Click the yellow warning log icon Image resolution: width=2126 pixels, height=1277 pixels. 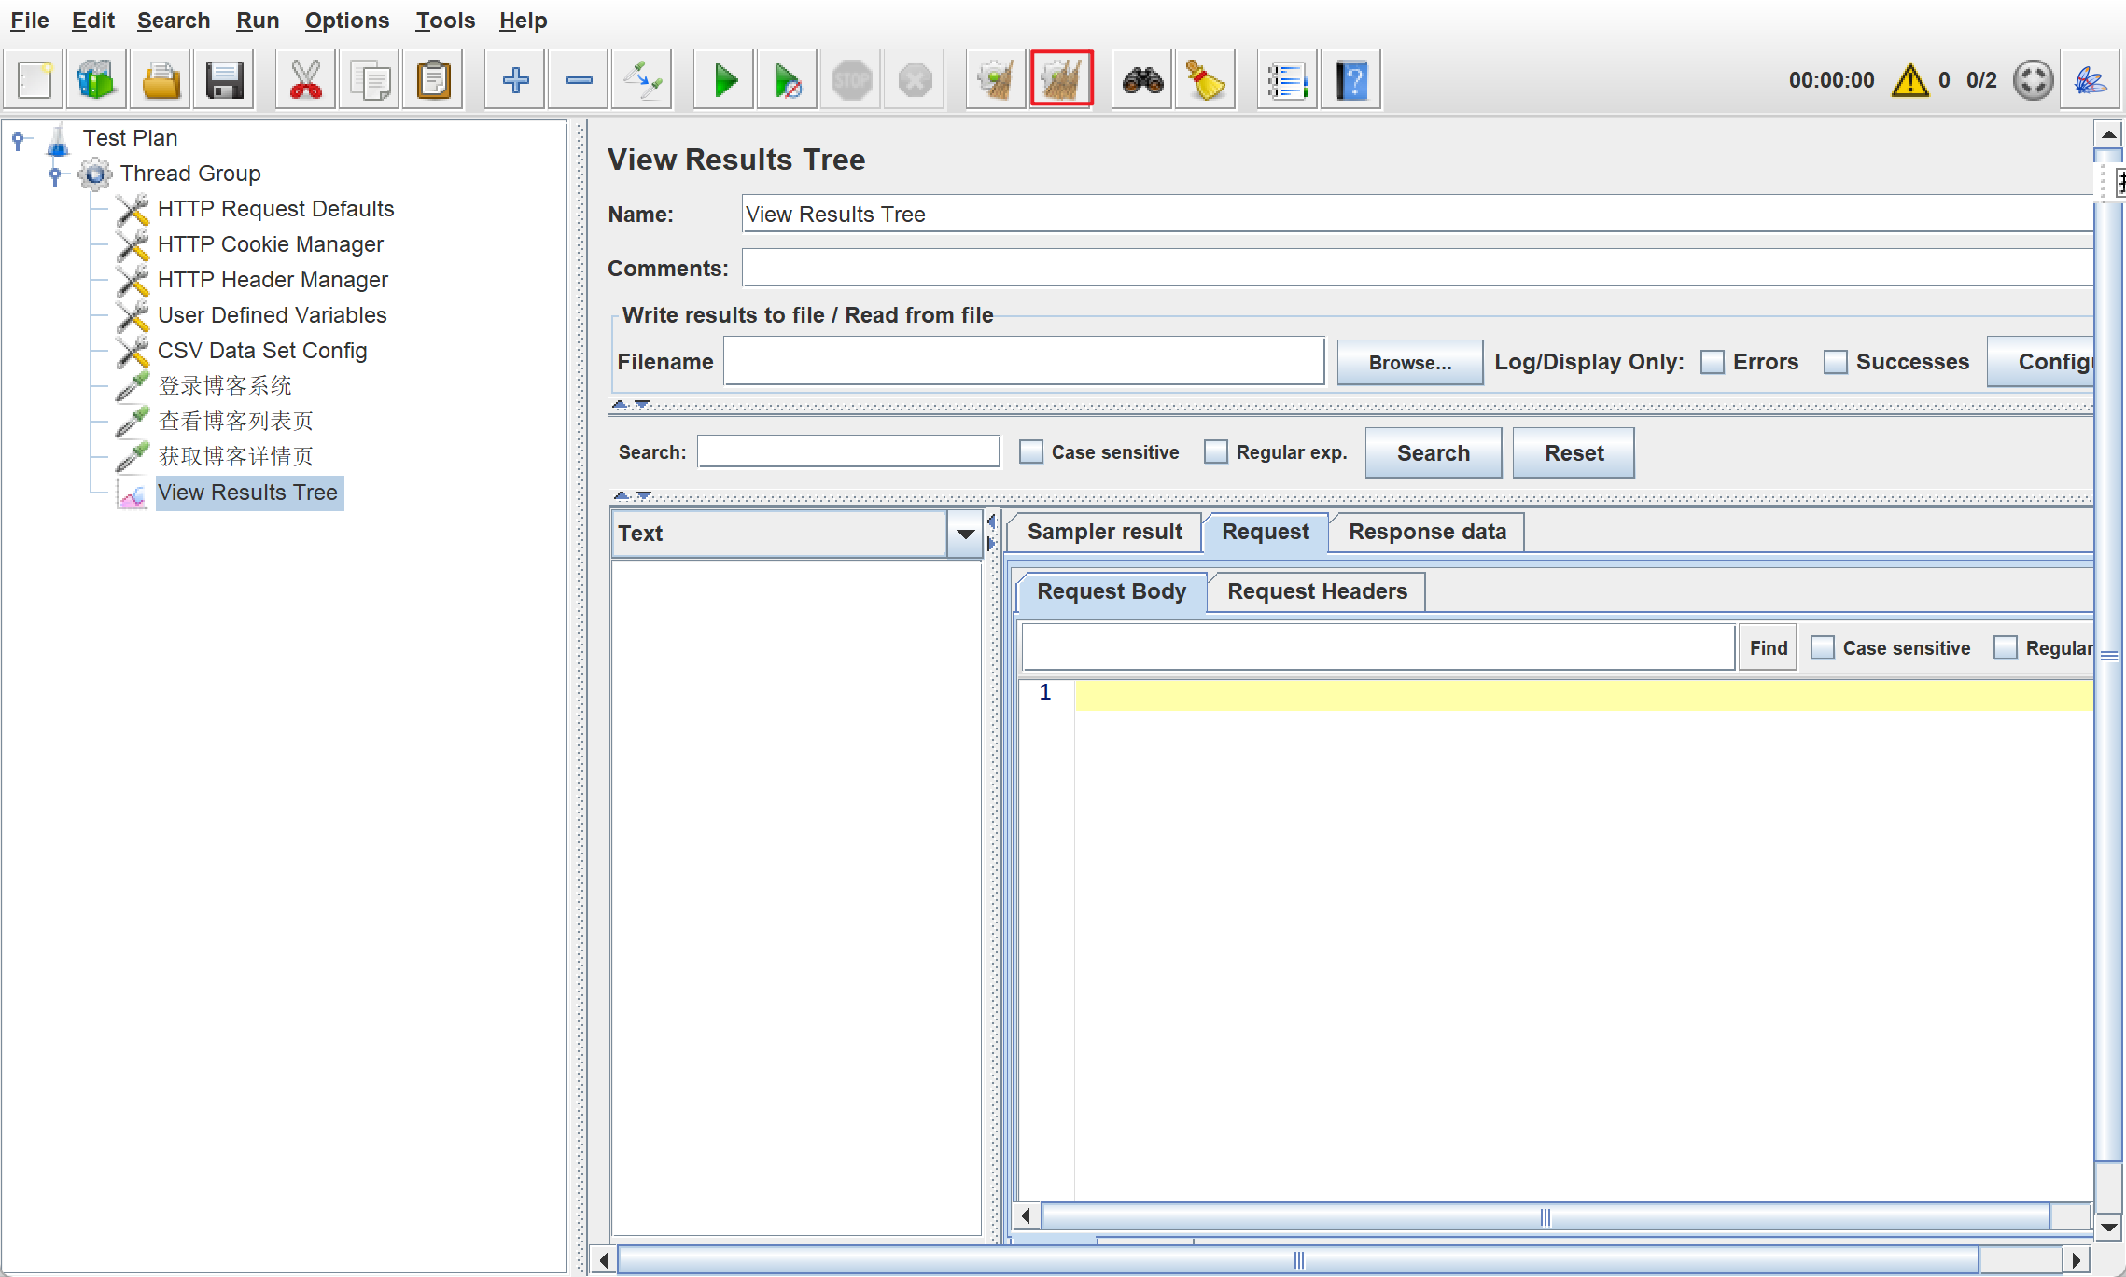pyautogui.click(x=1909, y=80)
